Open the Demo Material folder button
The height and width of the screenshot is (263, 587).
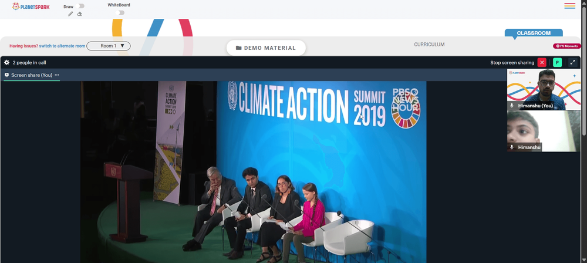point(266,48)
